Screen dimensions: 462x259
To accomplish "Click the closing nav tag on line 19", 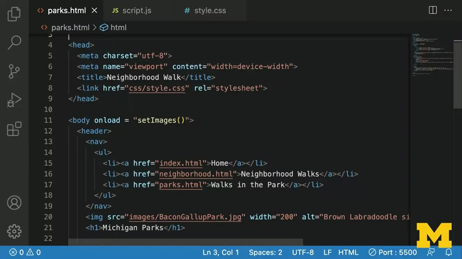I will 98,206.
